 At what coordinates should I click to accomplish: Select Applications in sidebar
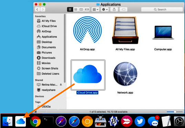(49, 37)
